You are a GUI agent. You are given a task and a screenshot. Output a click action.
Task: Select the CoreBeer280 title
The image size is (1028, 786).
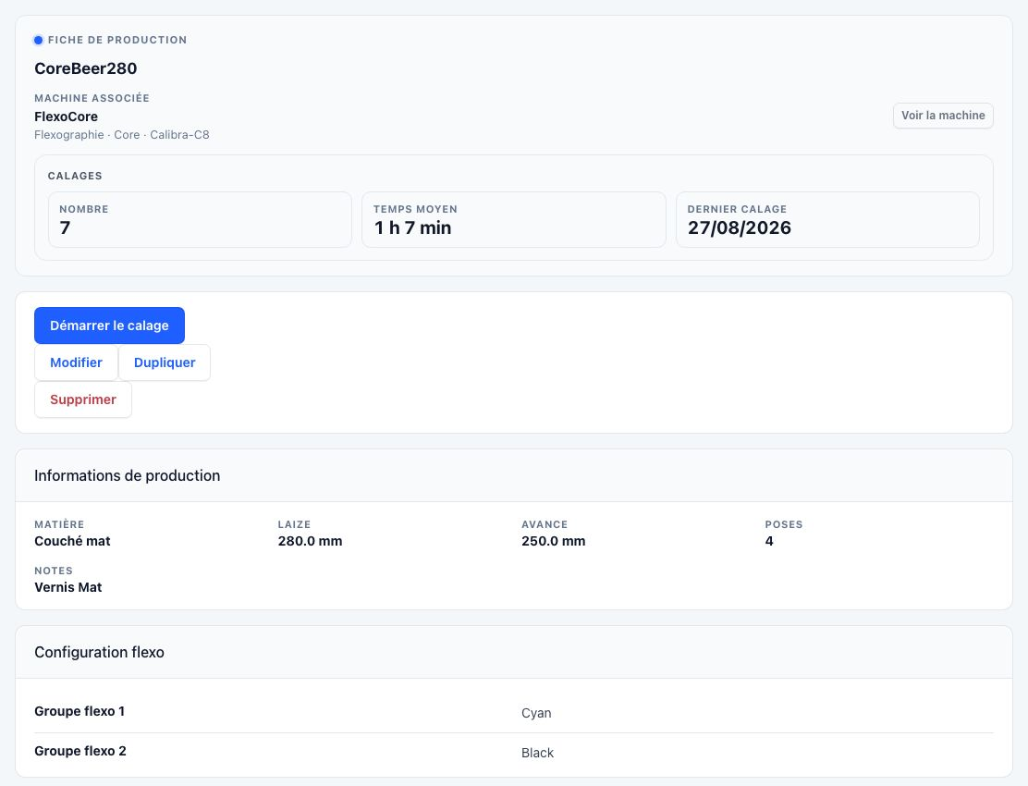86,68
